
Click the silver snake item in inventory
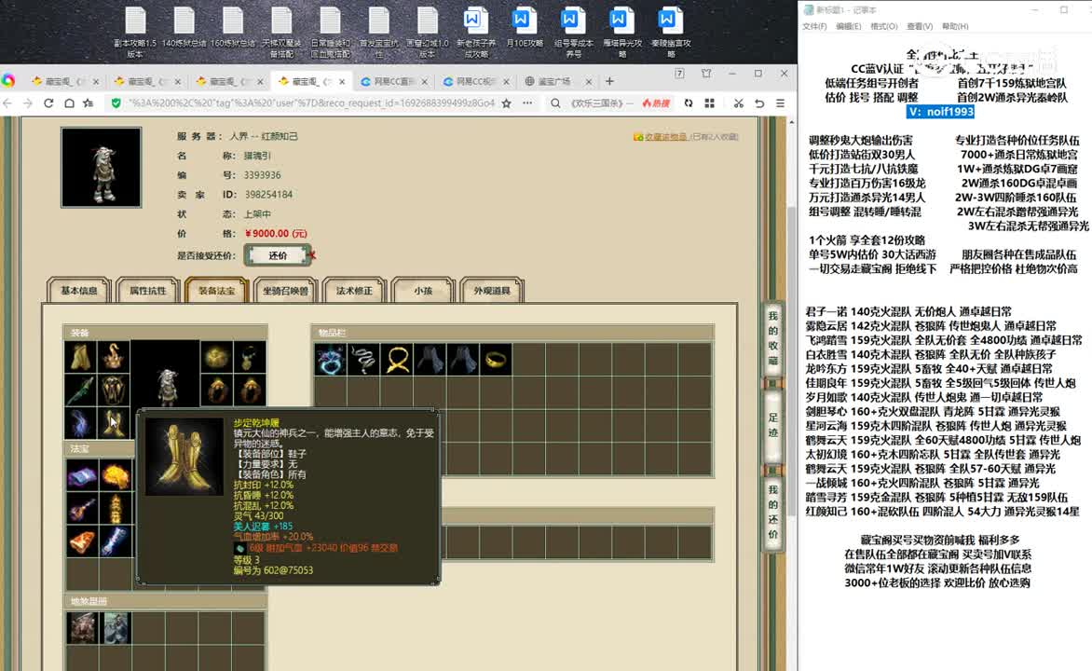click(x=362, y=360)
